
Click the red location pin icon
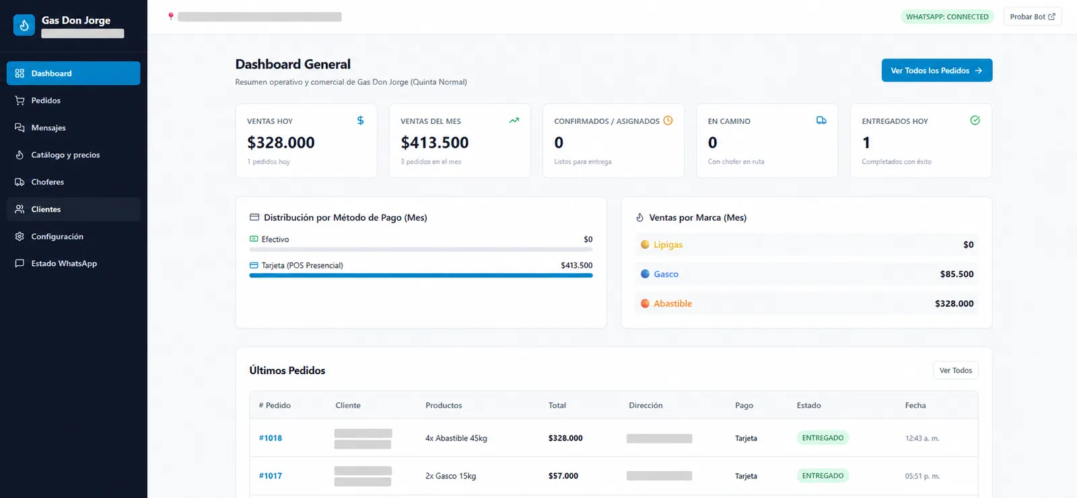coord(171,16)
